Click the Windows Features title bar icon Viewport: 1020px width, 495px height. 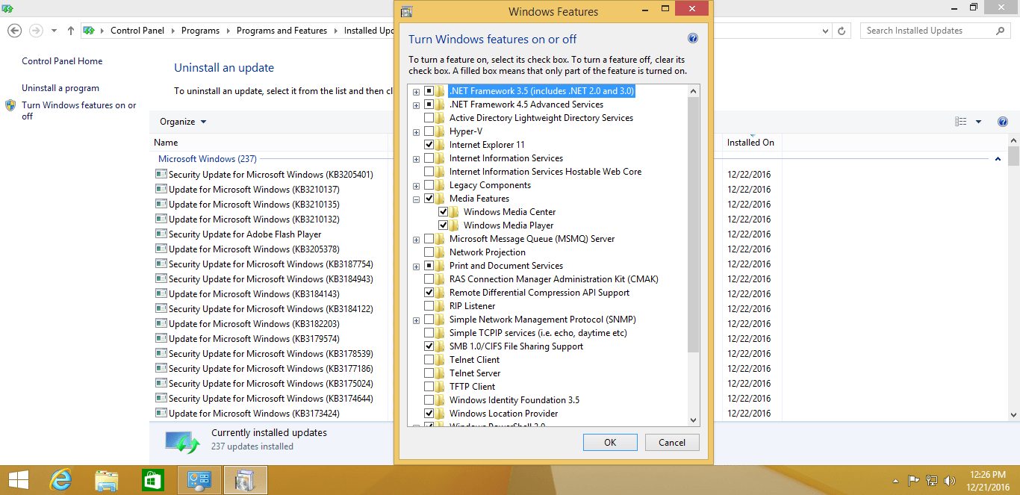[x=406, y=11]
